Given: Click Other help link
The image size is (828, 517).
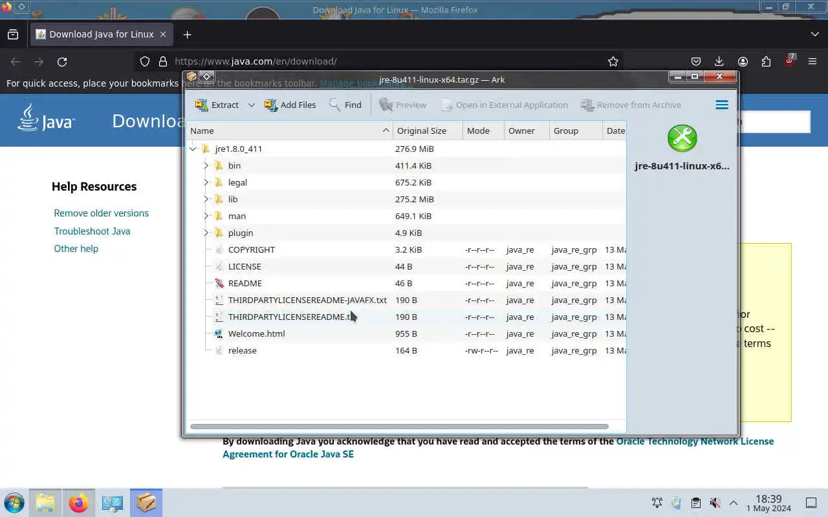Looking at the screenshot, I should click(76, 249).
